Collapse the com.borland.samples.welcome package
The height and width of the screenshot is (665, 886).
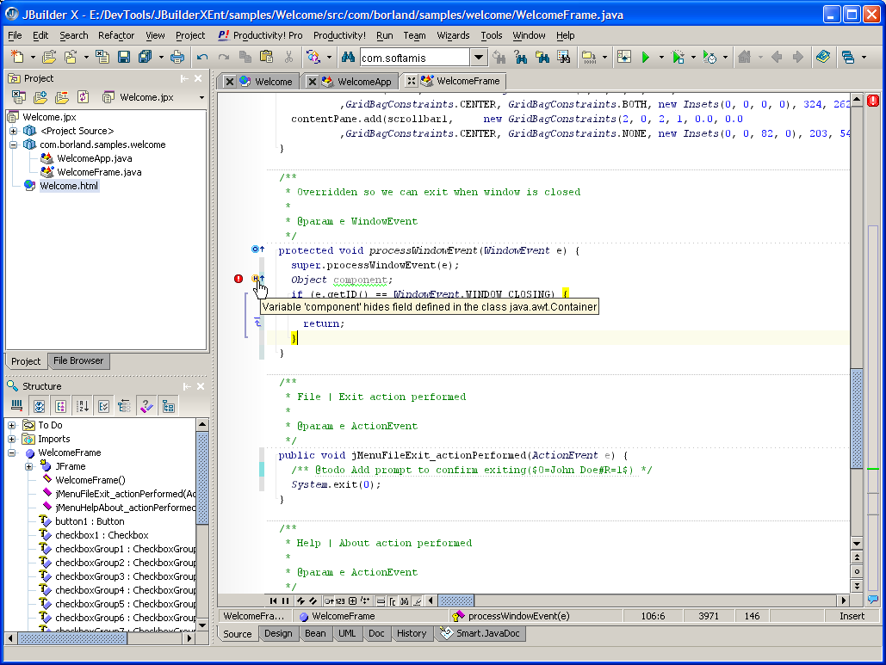13,145
